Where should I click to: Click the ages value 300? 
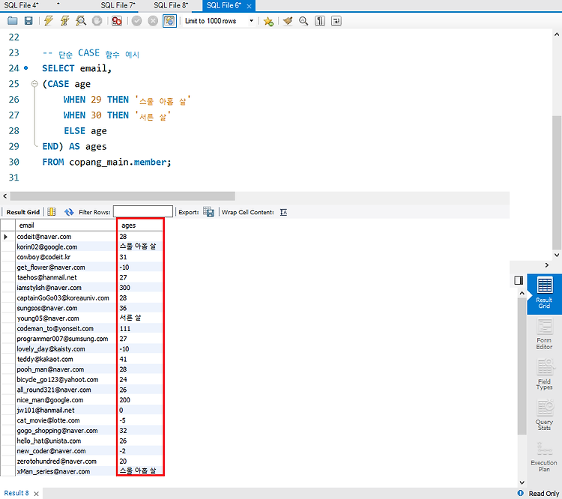(x=125, y=288)
